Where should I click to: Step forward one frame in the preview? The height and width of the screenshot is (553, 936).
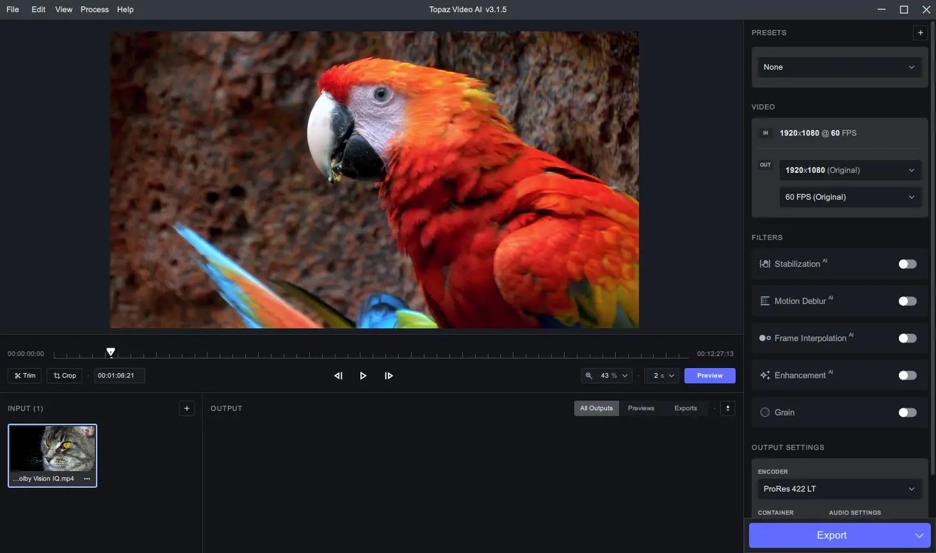click(x=389, y=376)
